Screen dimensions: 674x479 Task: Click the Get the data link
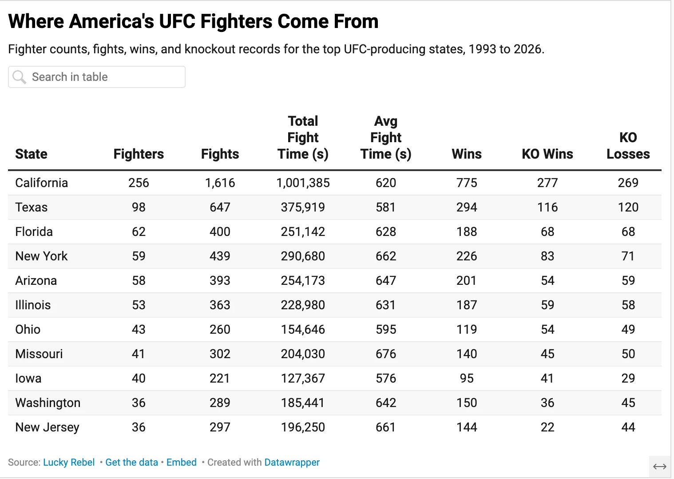131,462
